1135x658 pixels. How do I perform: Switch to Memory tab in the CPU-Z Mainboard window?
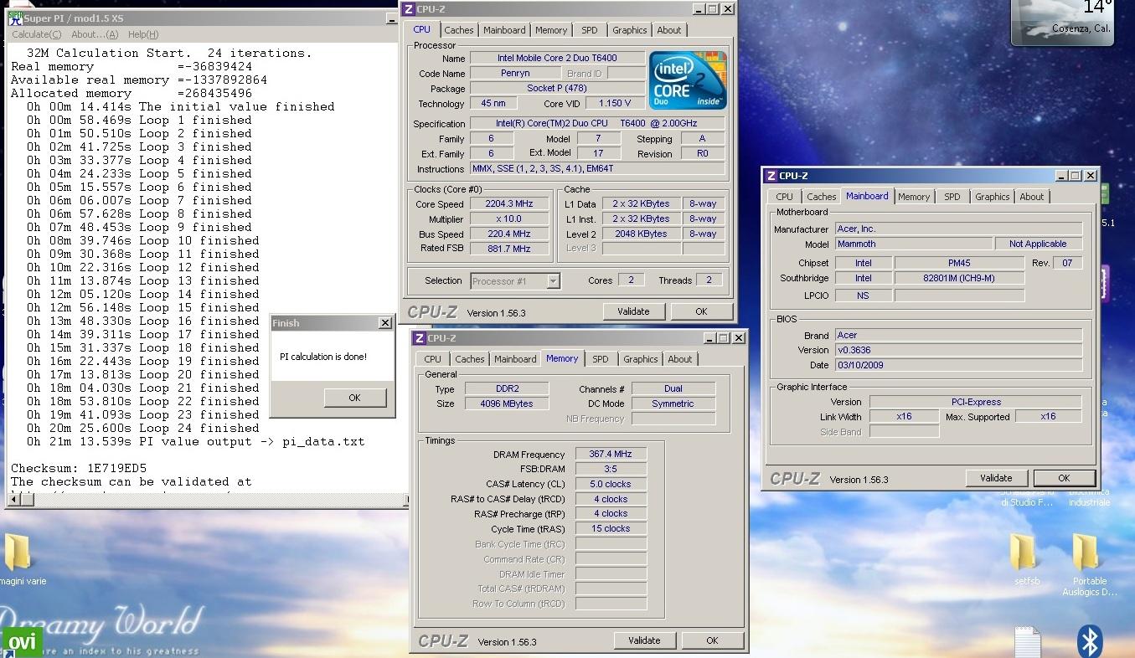pos(914,197)
